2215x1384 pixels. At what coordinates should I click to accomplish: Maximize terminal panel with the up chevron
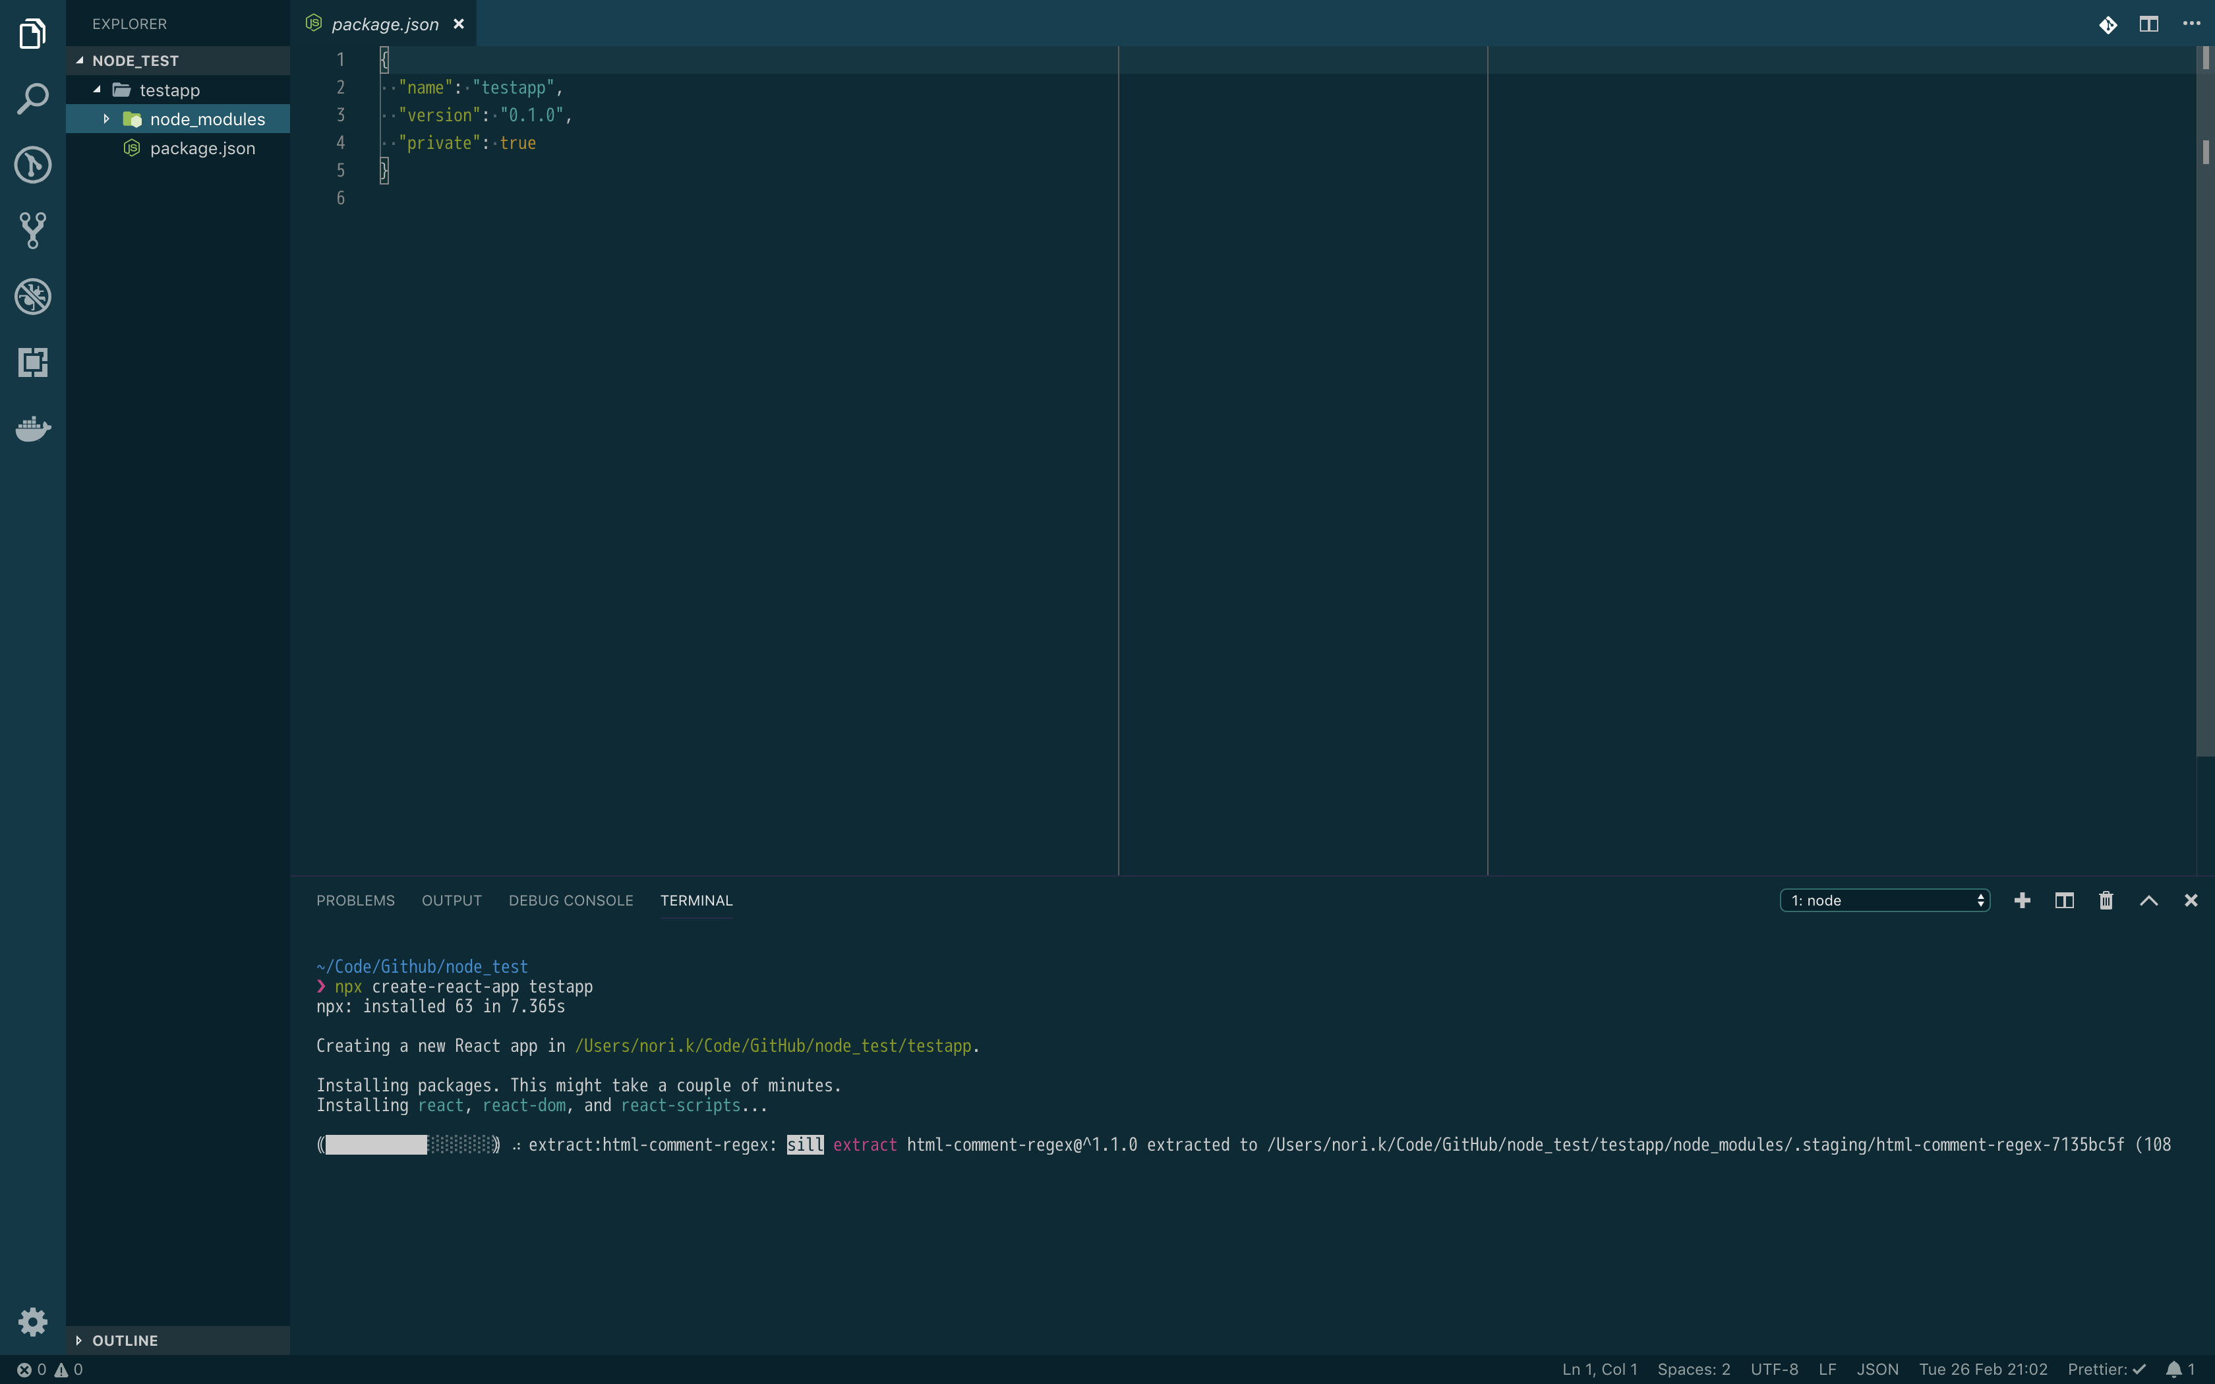click(x=2148, y=901)
